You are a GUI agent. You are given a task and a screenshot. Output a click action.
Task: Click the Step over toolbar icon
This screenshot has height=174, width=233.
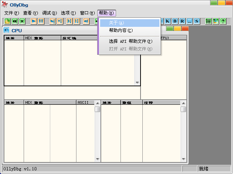60,21
